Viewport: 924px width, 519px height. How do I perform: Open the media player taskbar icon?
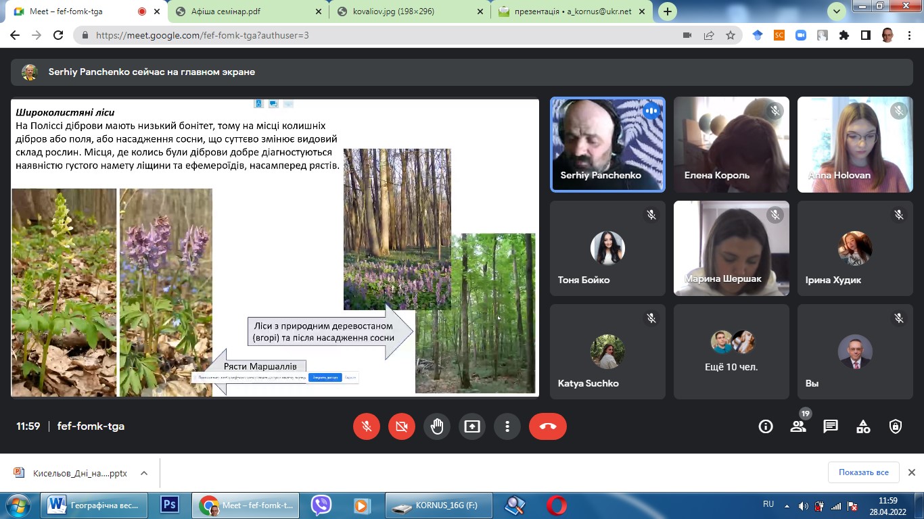(x=362, y=505)
